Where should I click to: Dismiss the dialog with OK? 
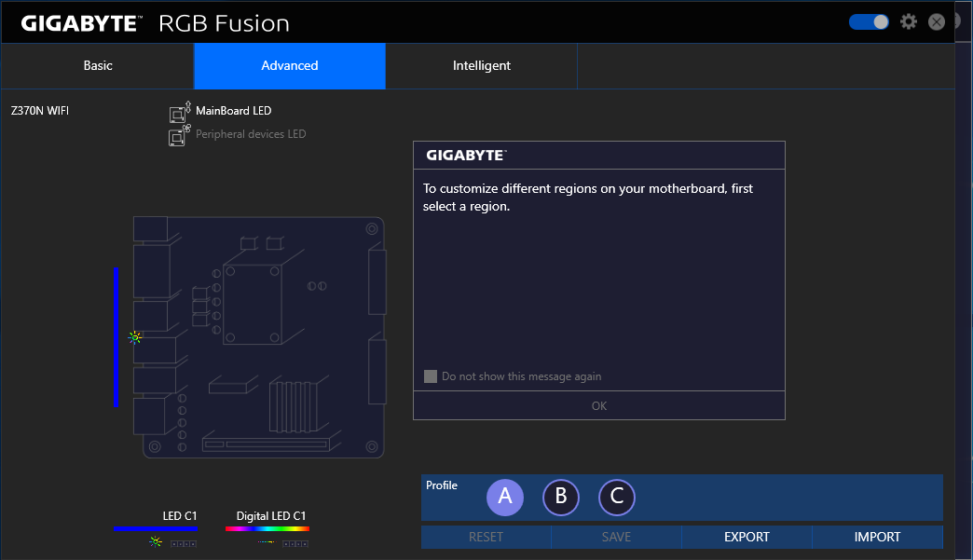tap(599, 405)
